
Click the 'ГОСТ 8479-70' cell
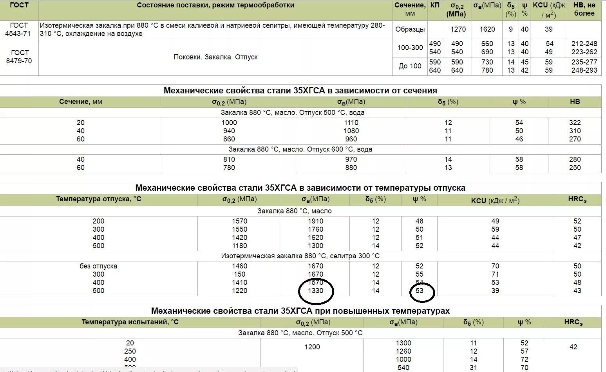(19, 57)
